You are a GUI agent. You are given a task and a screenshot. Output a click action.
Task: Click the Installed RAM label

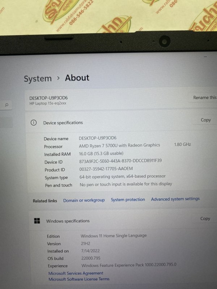tap(58, 154)
